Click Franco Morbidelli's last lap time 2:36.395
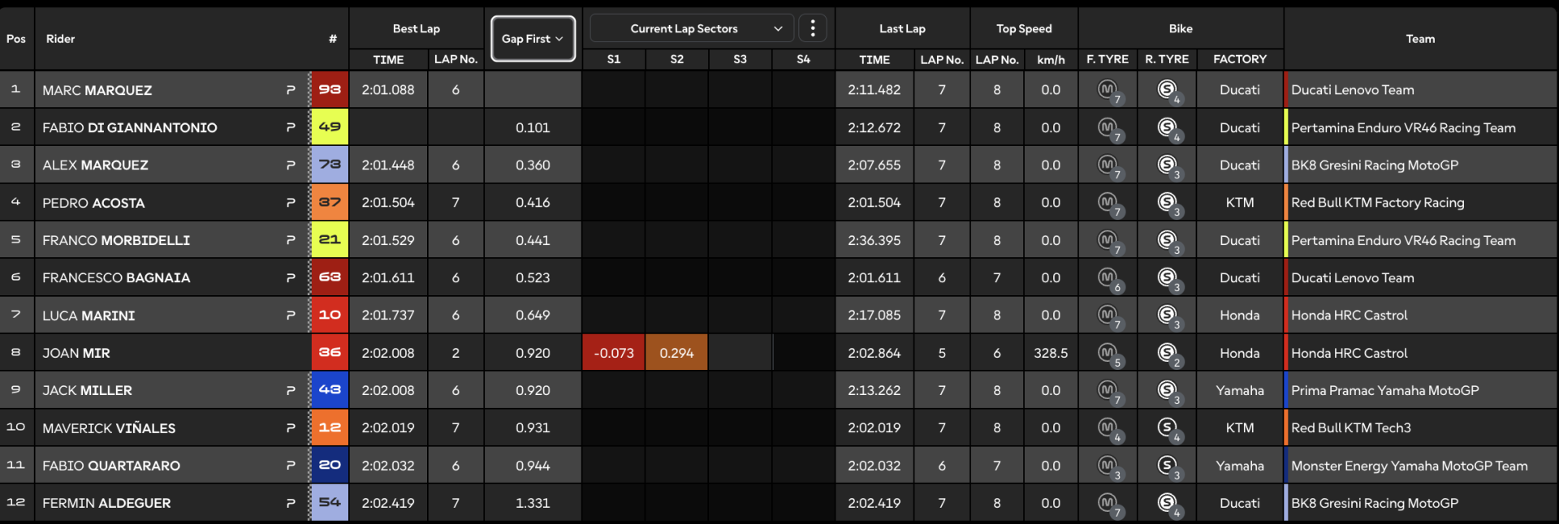Image resolution: width=1559 pixels, height=524 pixels. pos(875,240)
